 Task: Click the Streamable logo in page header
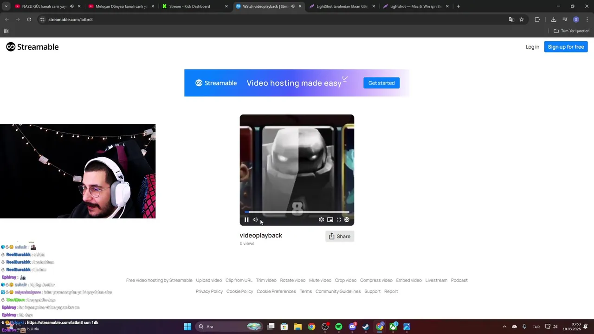[x=32, y=47]
